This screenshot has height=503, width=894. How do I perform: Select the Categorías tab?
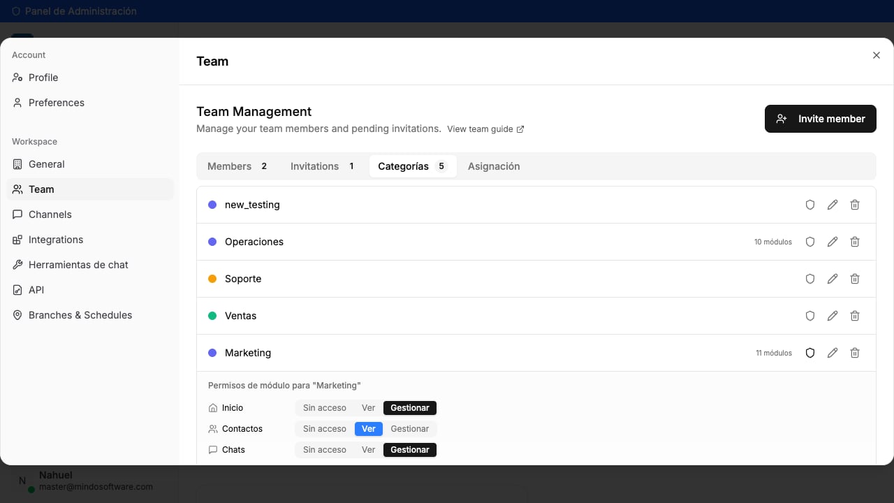[x=413, y=166]
